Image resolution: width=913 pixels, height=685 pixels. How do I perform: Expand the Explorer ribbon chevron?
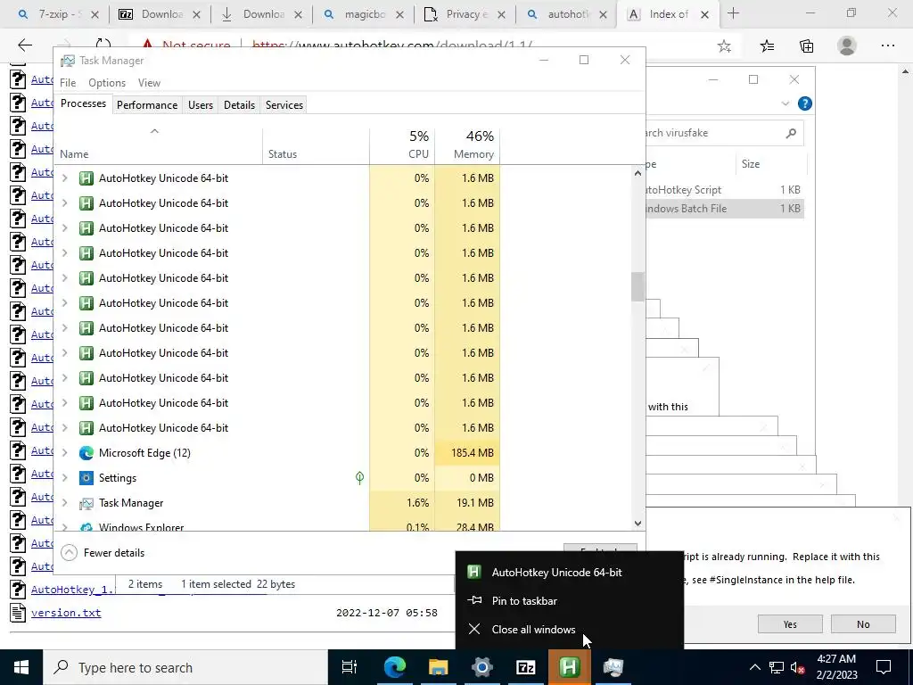pyautogui.click(x=785, y=103)
